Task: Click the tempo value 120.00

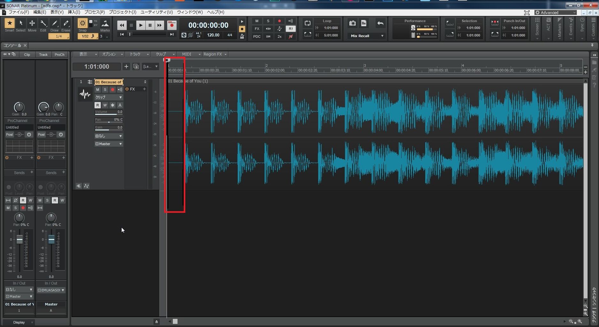Action: click(213, 35)
